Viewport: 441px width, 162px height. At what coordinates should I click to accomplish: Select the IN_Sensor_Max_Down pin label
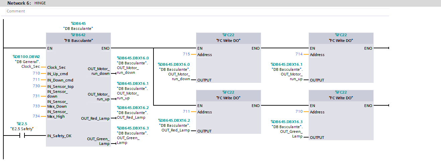[x=58, y=104]
